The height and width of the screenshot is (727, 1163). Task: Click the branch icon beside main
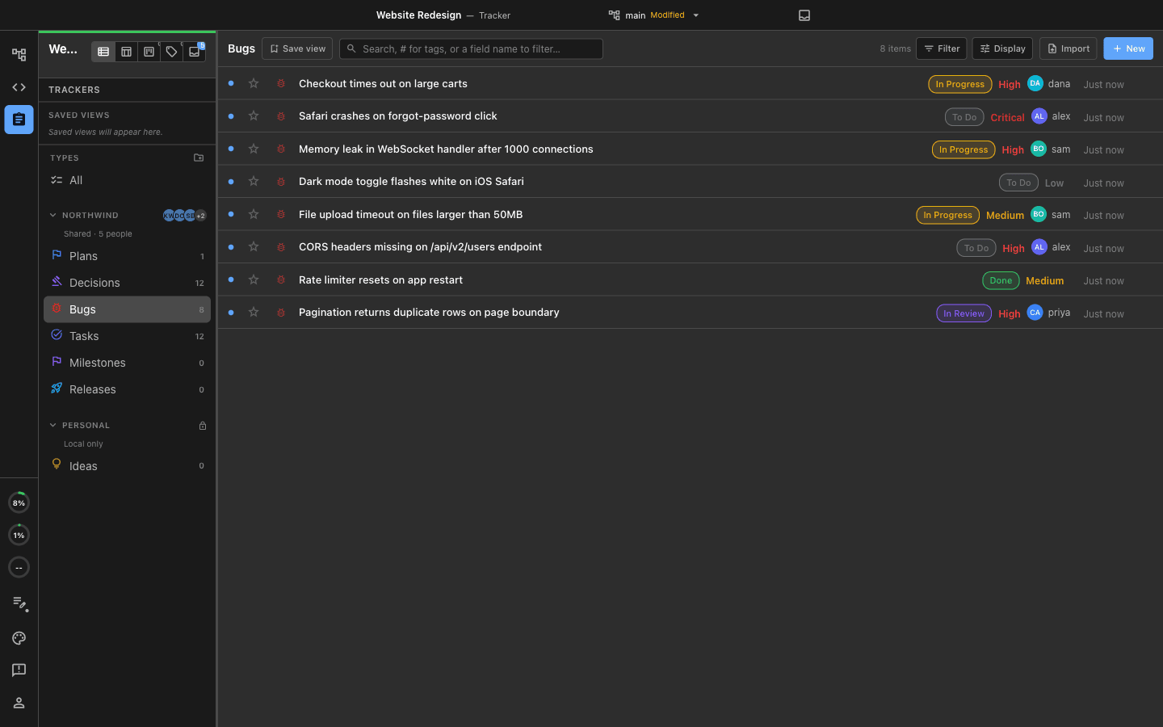coord(615,15)
